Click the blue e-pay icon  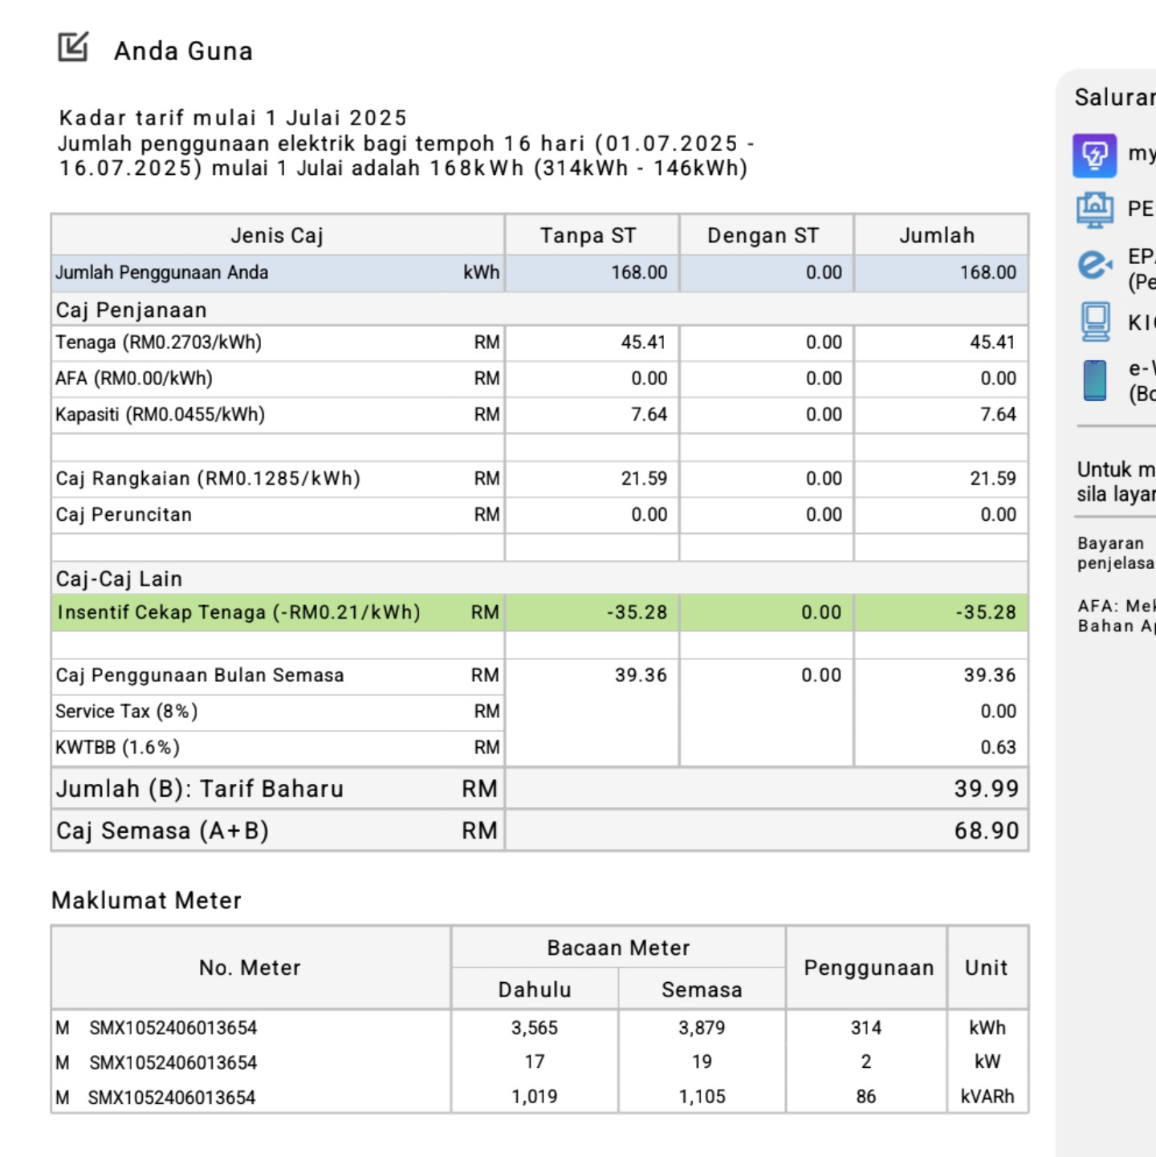pyautogui.click(x=1094, y=265)
